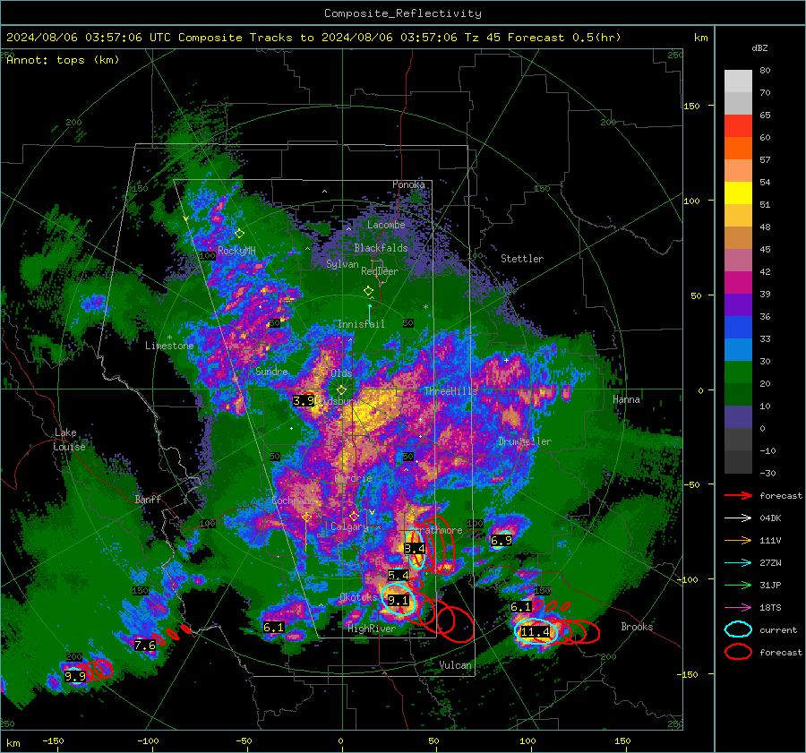The height and width of the screenshot is (753, 806).
Task: Click the RedDeer city label
Action: click(380, 271)
